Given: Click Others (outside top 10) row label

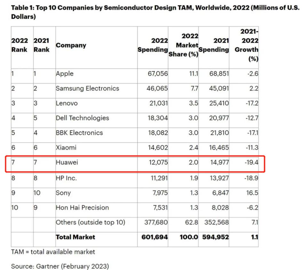Looking at the screenshot, I should 90,222.
